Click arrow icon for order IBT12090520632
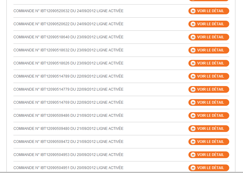This screenshot has width=243, height=173. pos(193,11)
